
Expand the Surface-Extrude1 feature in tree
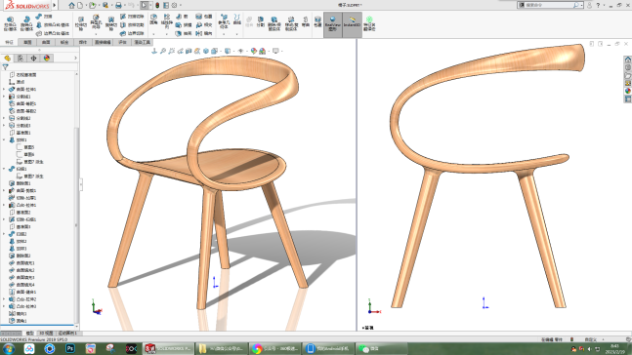click(x=4, y=90)
